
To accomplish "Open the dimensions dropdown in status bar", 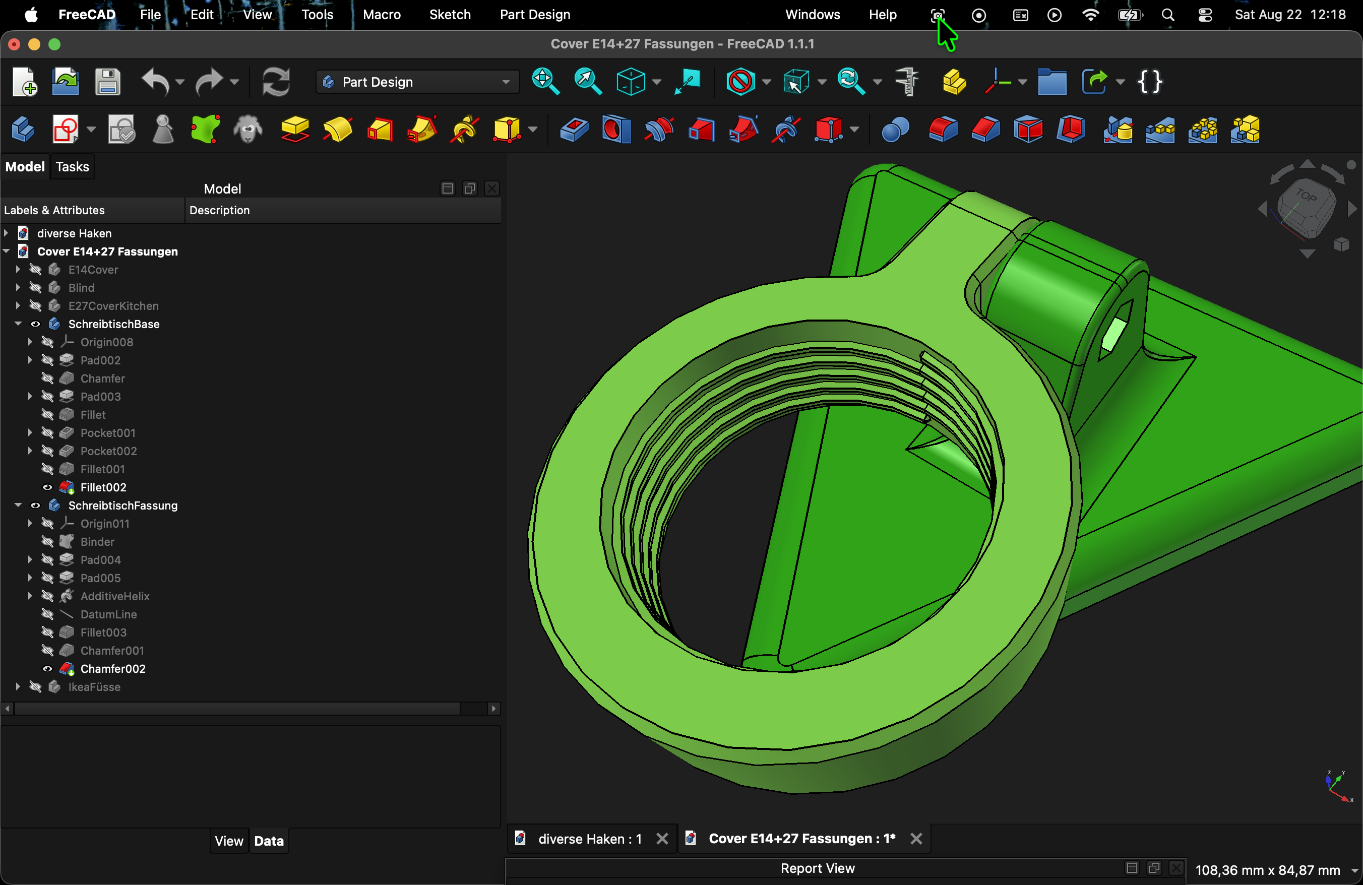I will [1354, 871].
